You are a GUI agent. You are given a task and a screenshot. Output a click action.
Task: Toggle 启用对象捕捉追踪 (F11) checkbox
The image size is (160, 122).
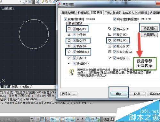coord(115,19)
